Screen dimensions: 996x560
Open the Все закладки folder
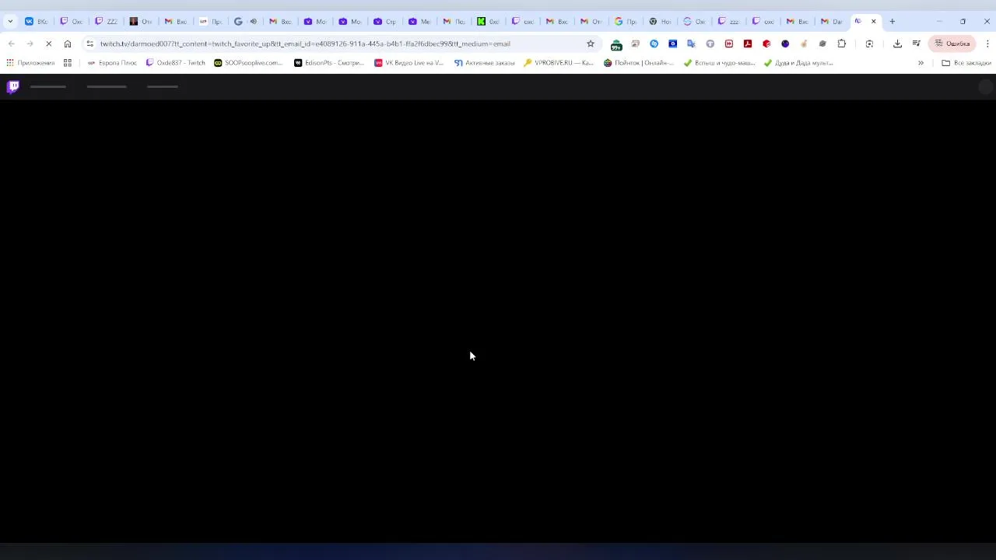click(966, 63)
